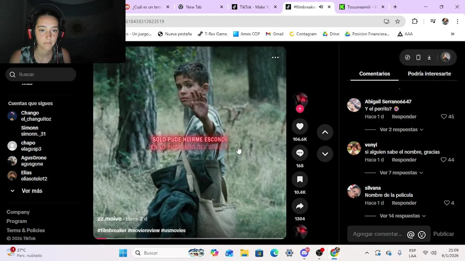Click the phone app icon in top pill
This screenshot has height=261, width=465.
pos(418,57)
